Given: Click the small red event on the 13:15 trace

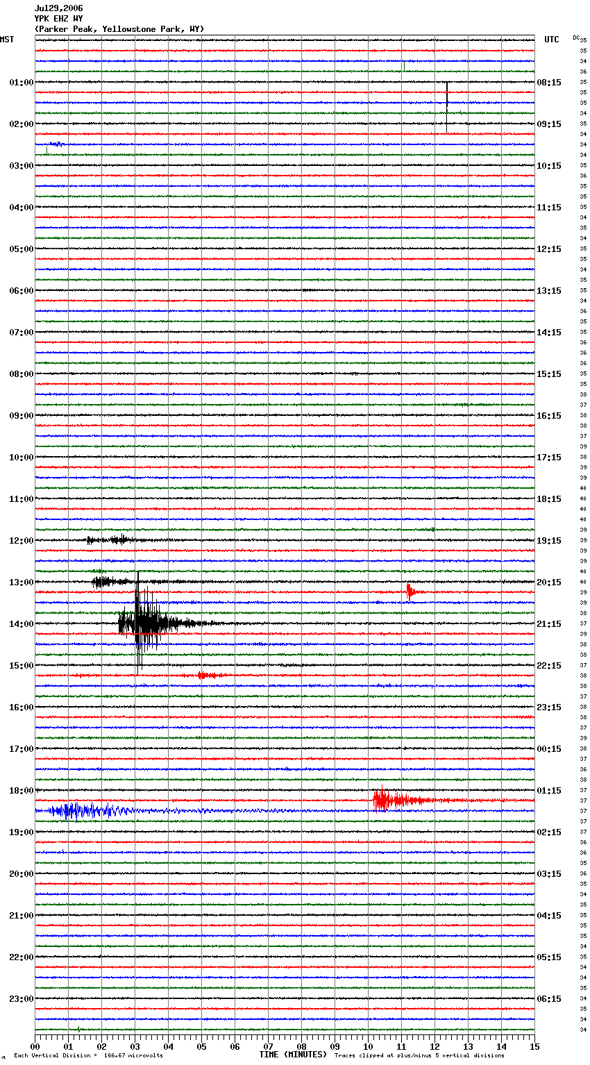Looking at the screenshot, I should (411, 592).
